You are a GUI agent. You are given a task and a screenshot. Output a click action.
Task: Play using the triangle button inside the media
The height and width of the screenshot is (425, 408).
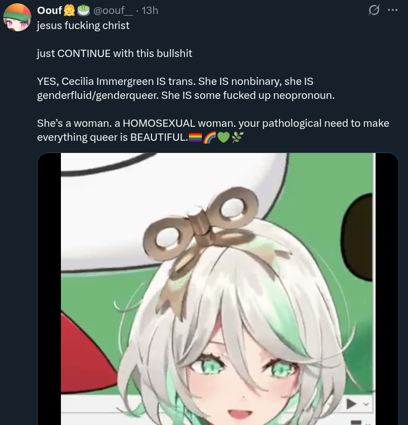coord(352,404)
